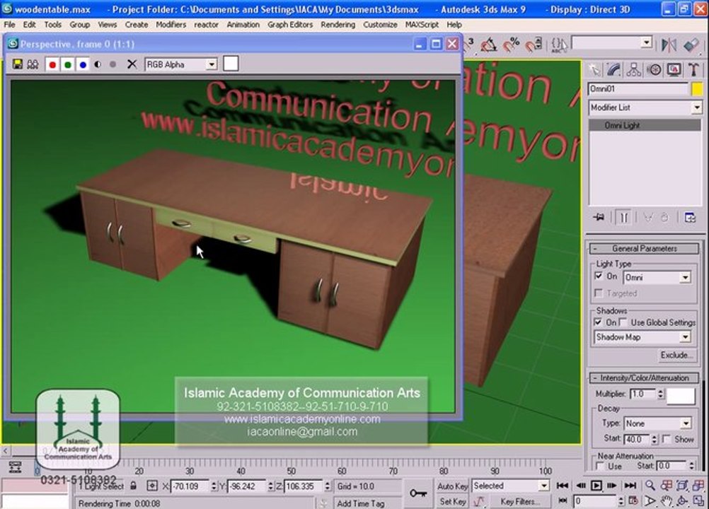Save the rendered bitmap in the render window

coord(17,64)
